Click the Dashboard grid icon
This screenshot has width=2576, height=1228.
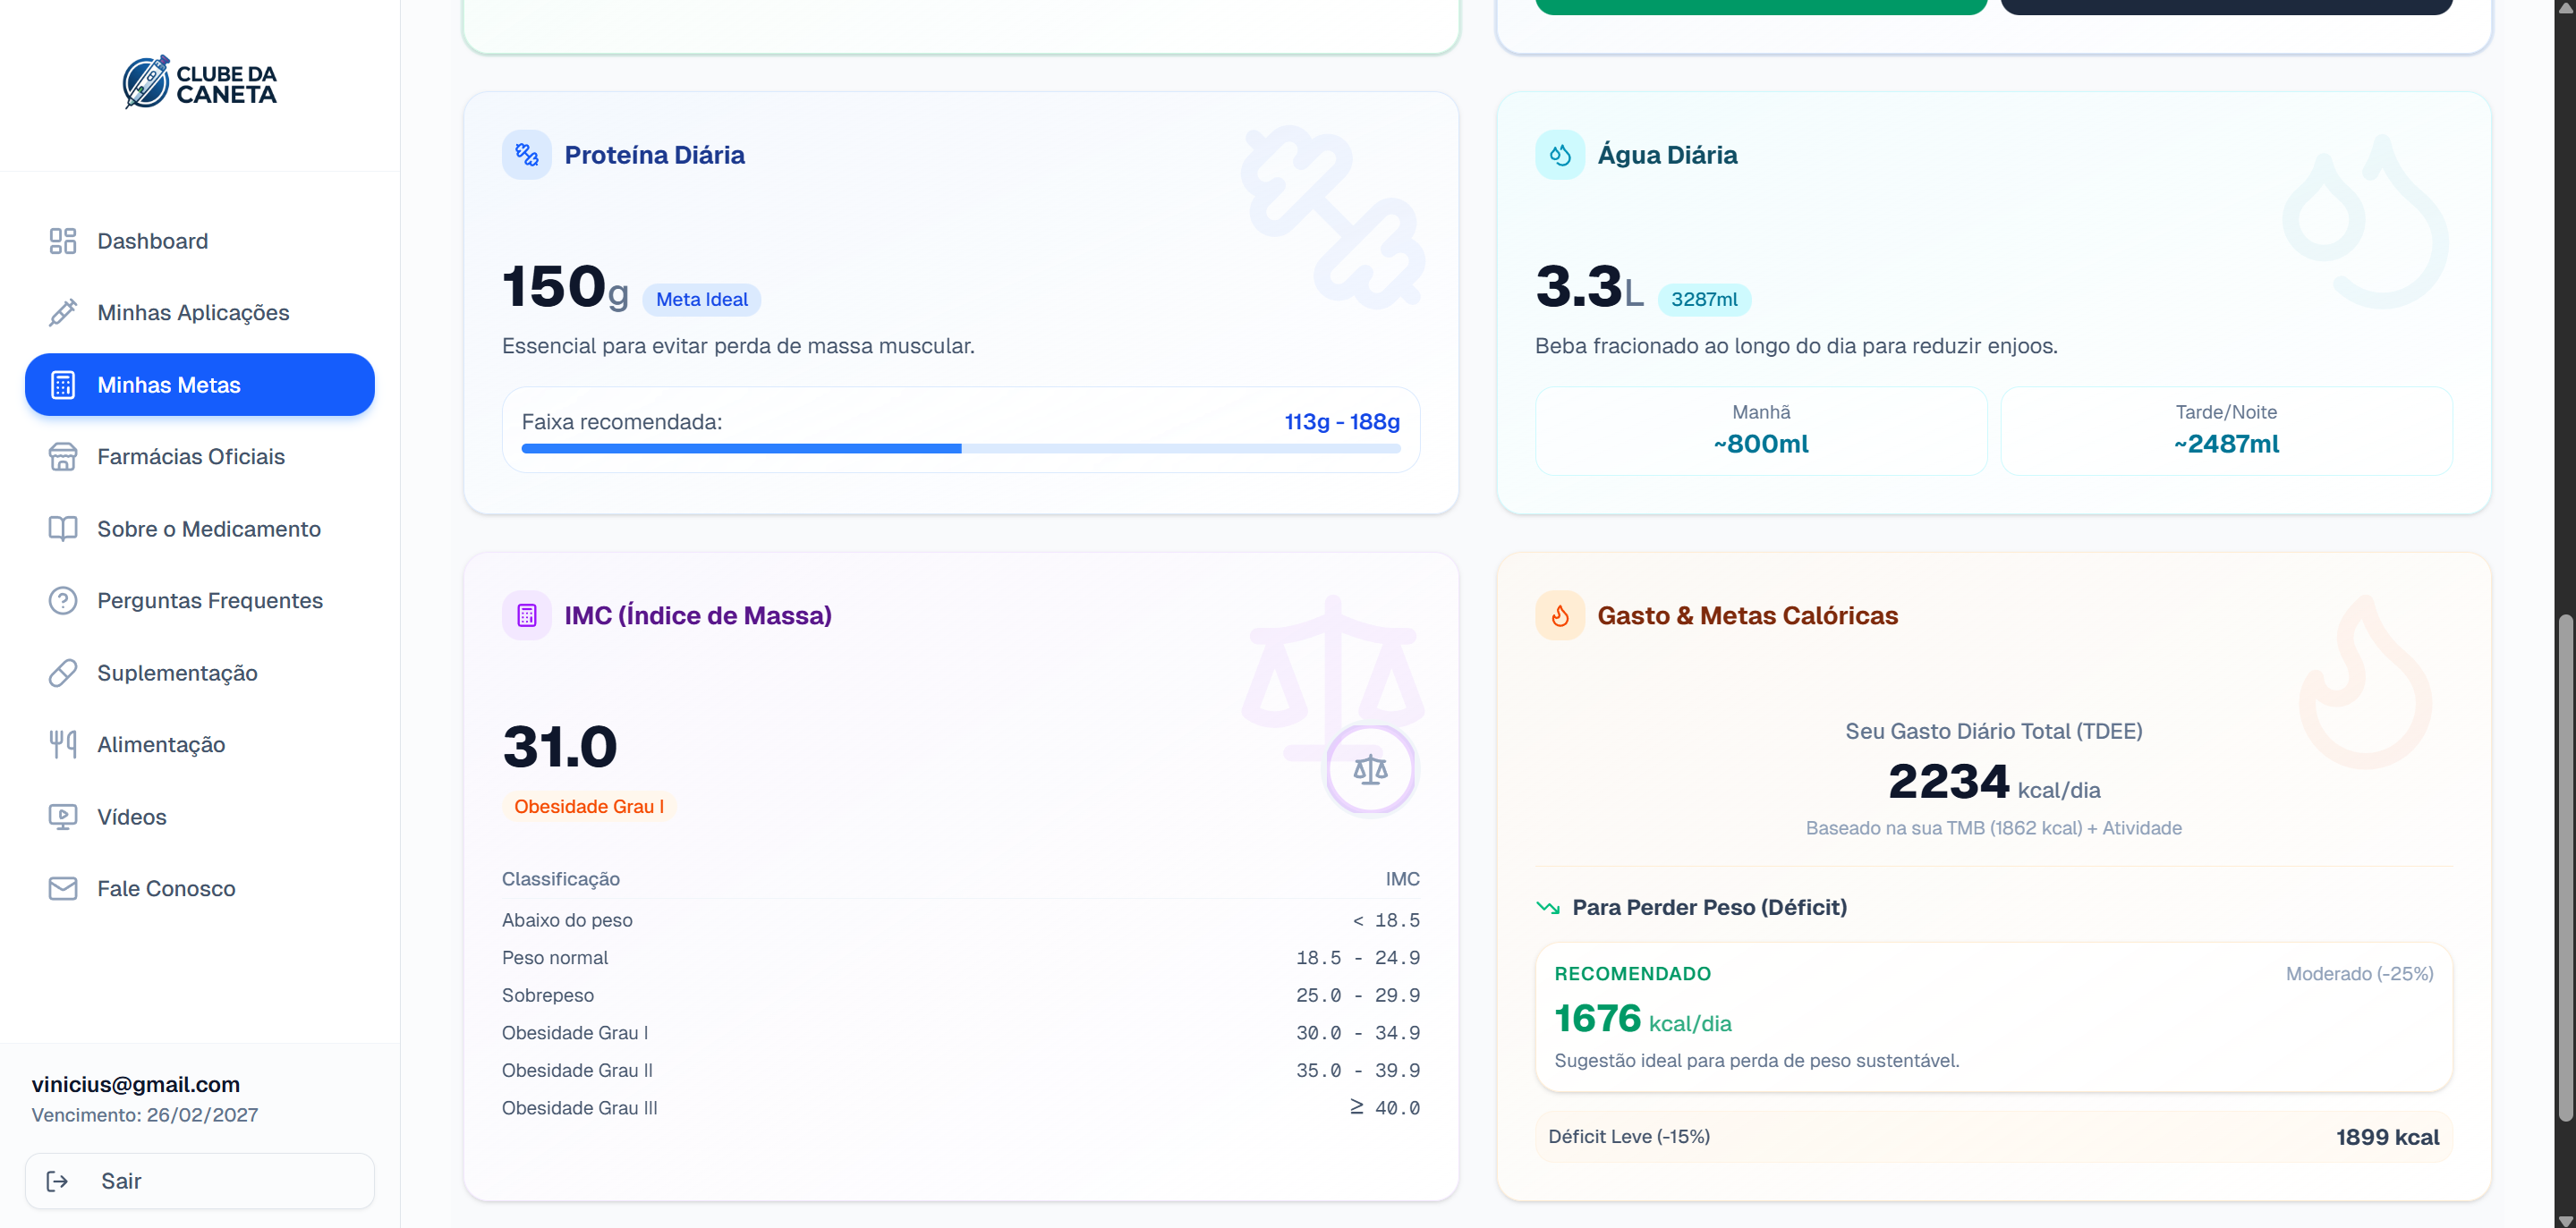pyautogui.click(x=63, y=241)
